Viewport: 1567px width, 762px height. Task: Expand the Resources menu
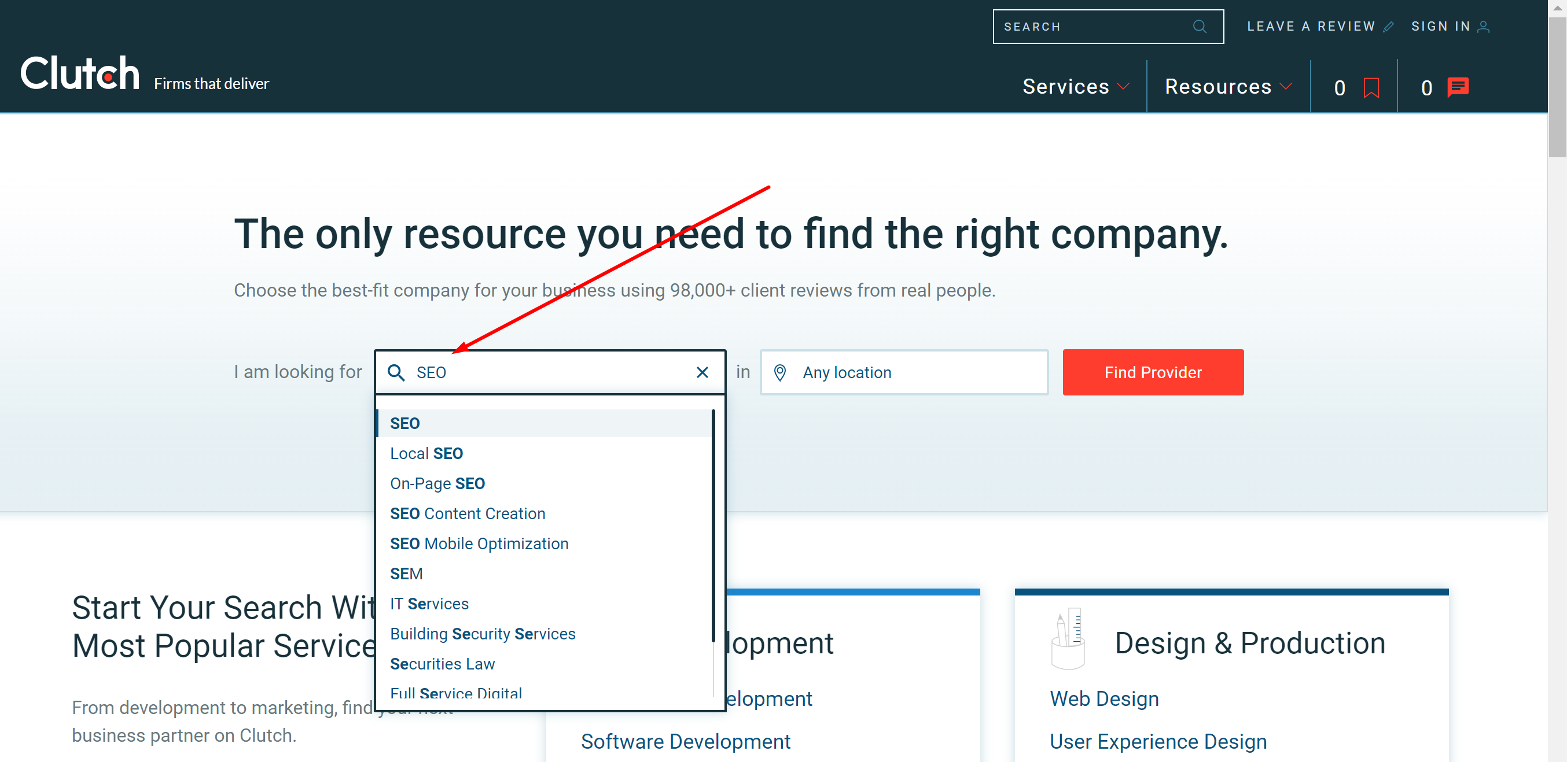1227,86
